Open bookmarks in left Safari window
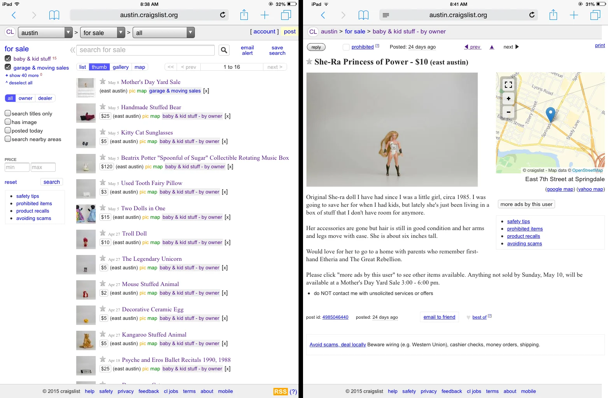 54,15
